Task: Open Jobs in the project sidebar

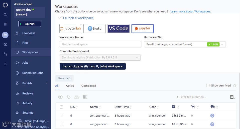Action: coord(25,63)
